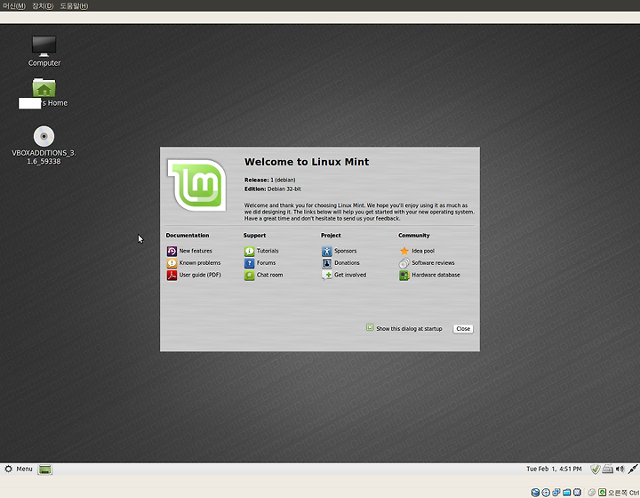This screenshot has height=498, width=640.
Task: Open the Tutorials link
Action: click(268, 251)
